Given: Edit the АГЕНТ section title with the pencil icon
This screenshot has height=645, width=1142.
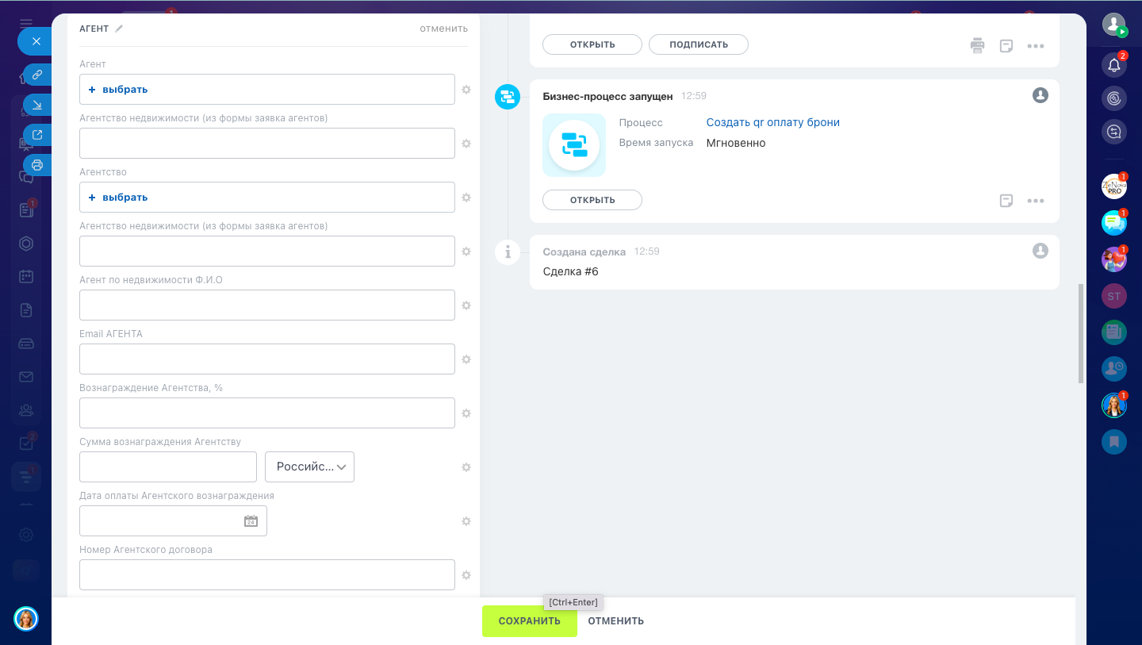Looking at the screenshot, I should pyautogui.click(x=119, y=29).
